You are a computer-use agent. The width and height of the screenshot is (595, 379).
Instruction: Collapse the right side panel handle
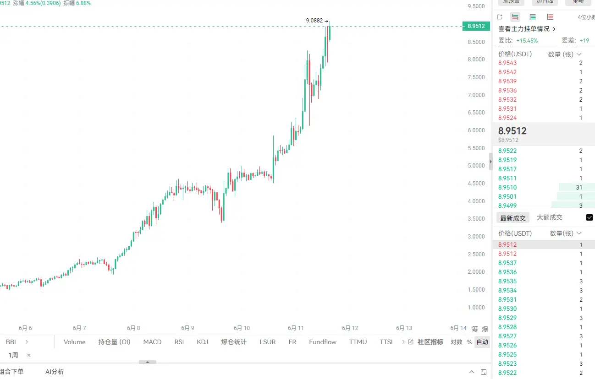pos(490,162)
